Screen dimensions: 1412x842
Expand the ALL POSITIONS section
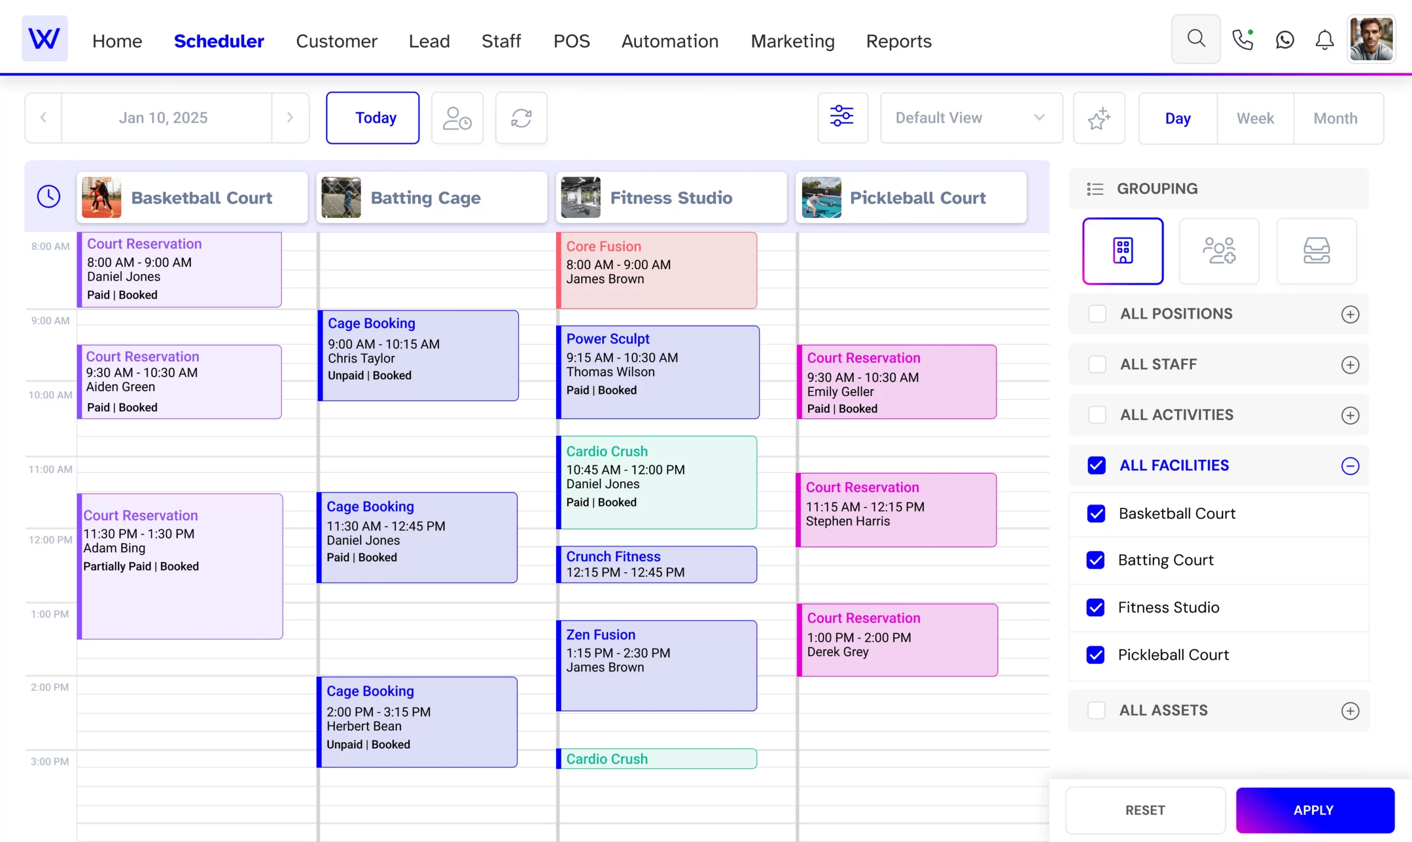1350,314
